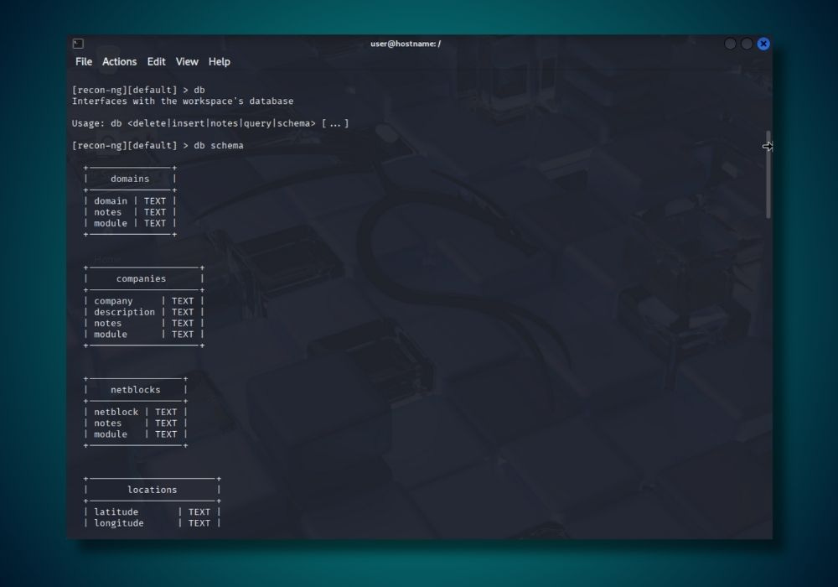The width and height of the screenshot is (838, 587).
Task: Click the locations table header
Action: coord(152,489)
